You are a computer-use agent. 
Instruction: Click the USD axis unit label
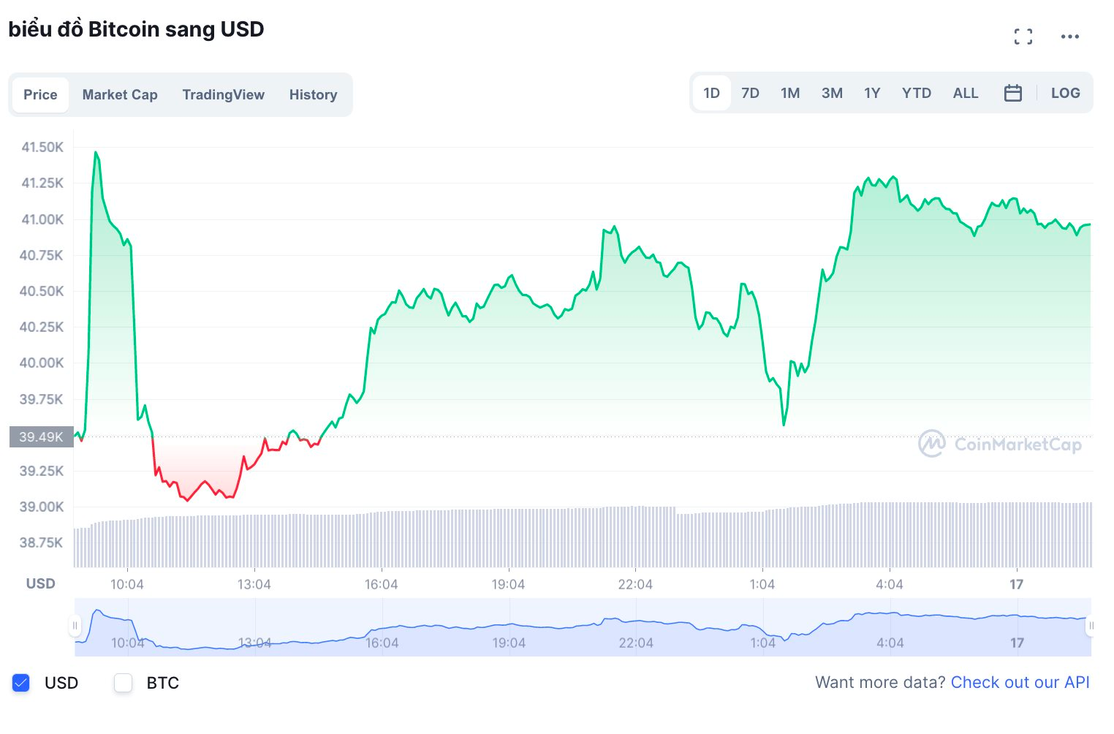41,583
